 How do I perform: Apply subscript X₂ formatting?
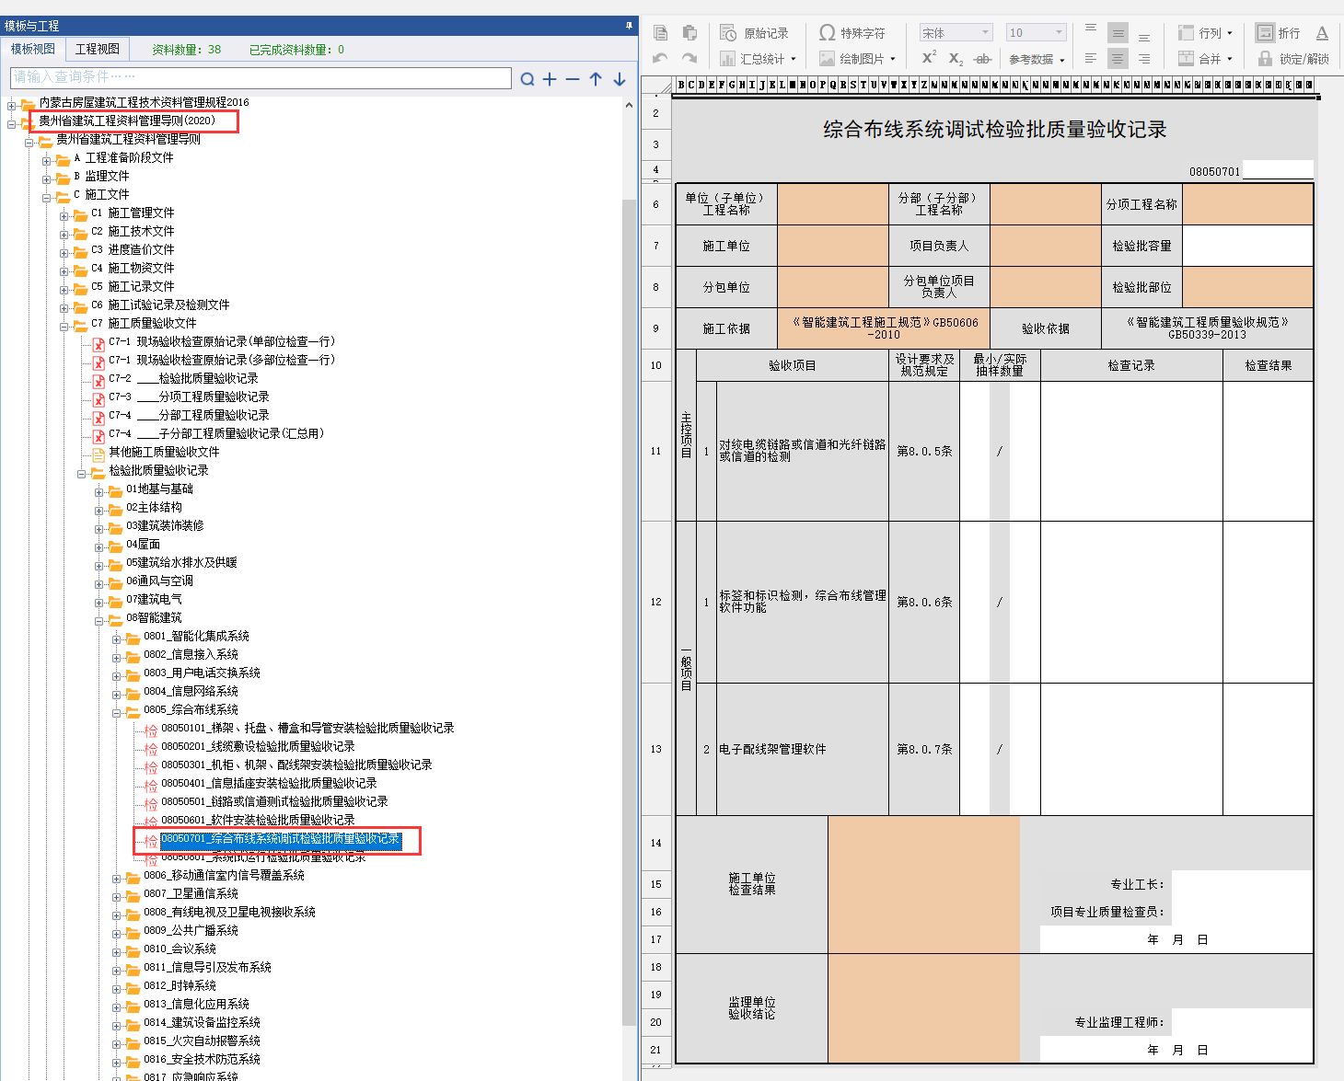(956, 59)
